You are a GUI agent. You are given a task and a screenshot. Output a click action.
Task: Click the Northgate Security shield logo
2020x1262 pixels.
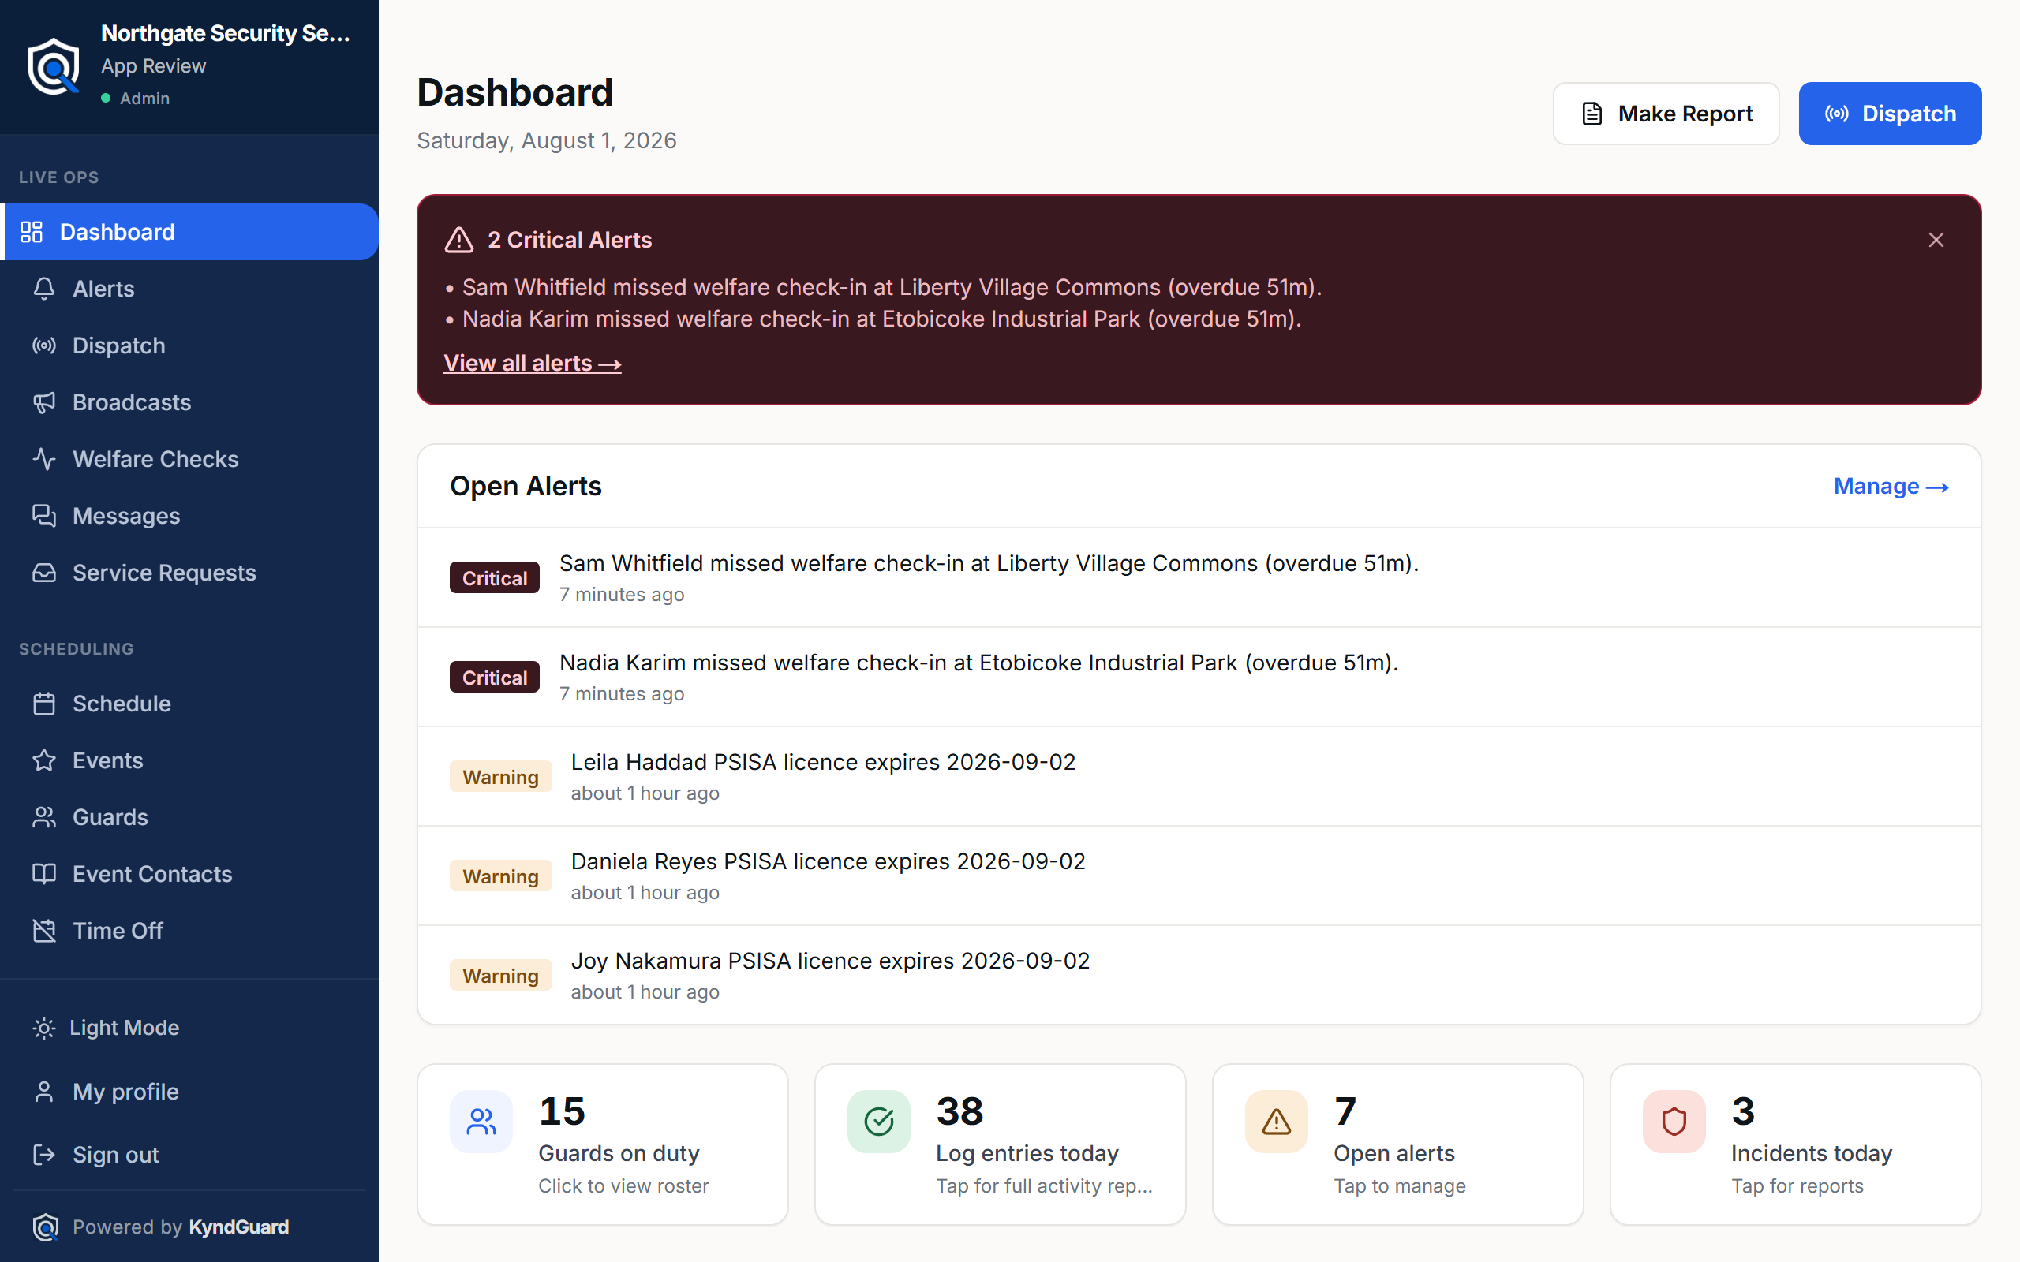54,66
